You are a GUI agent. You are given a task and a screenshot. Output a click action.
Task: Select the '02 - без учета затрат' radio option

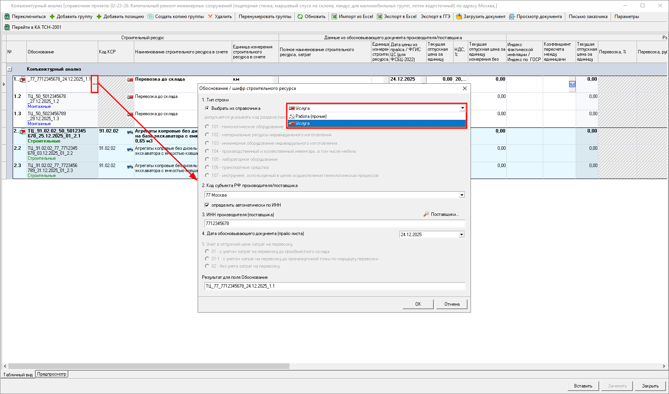click(207, 266)
